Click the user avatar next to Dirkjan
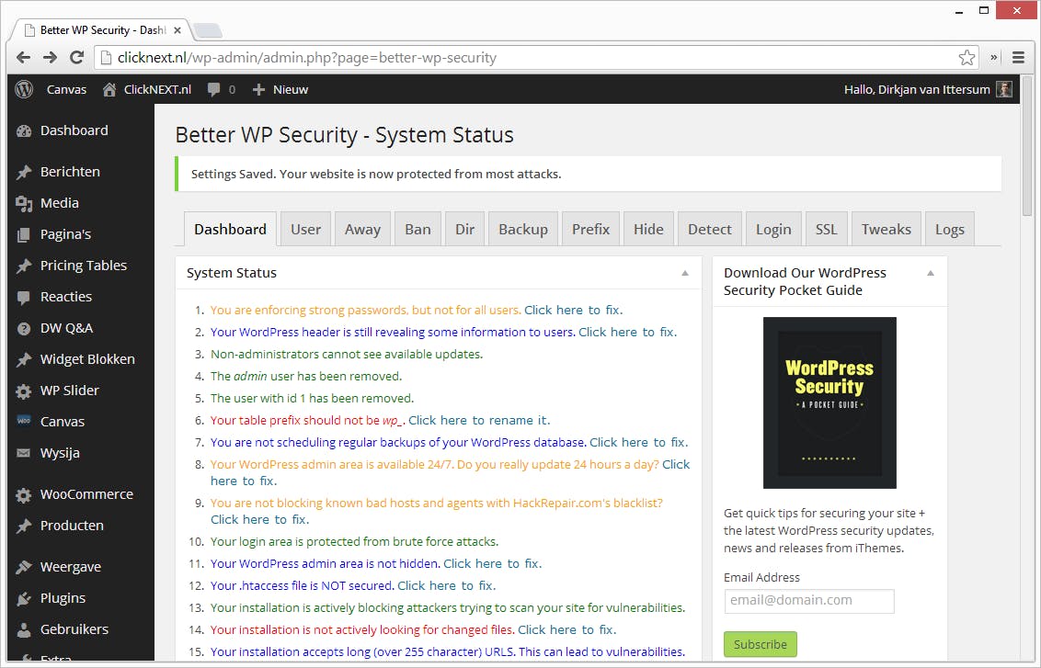This screenshot has height=668, width=1041. coord(1004,89)
